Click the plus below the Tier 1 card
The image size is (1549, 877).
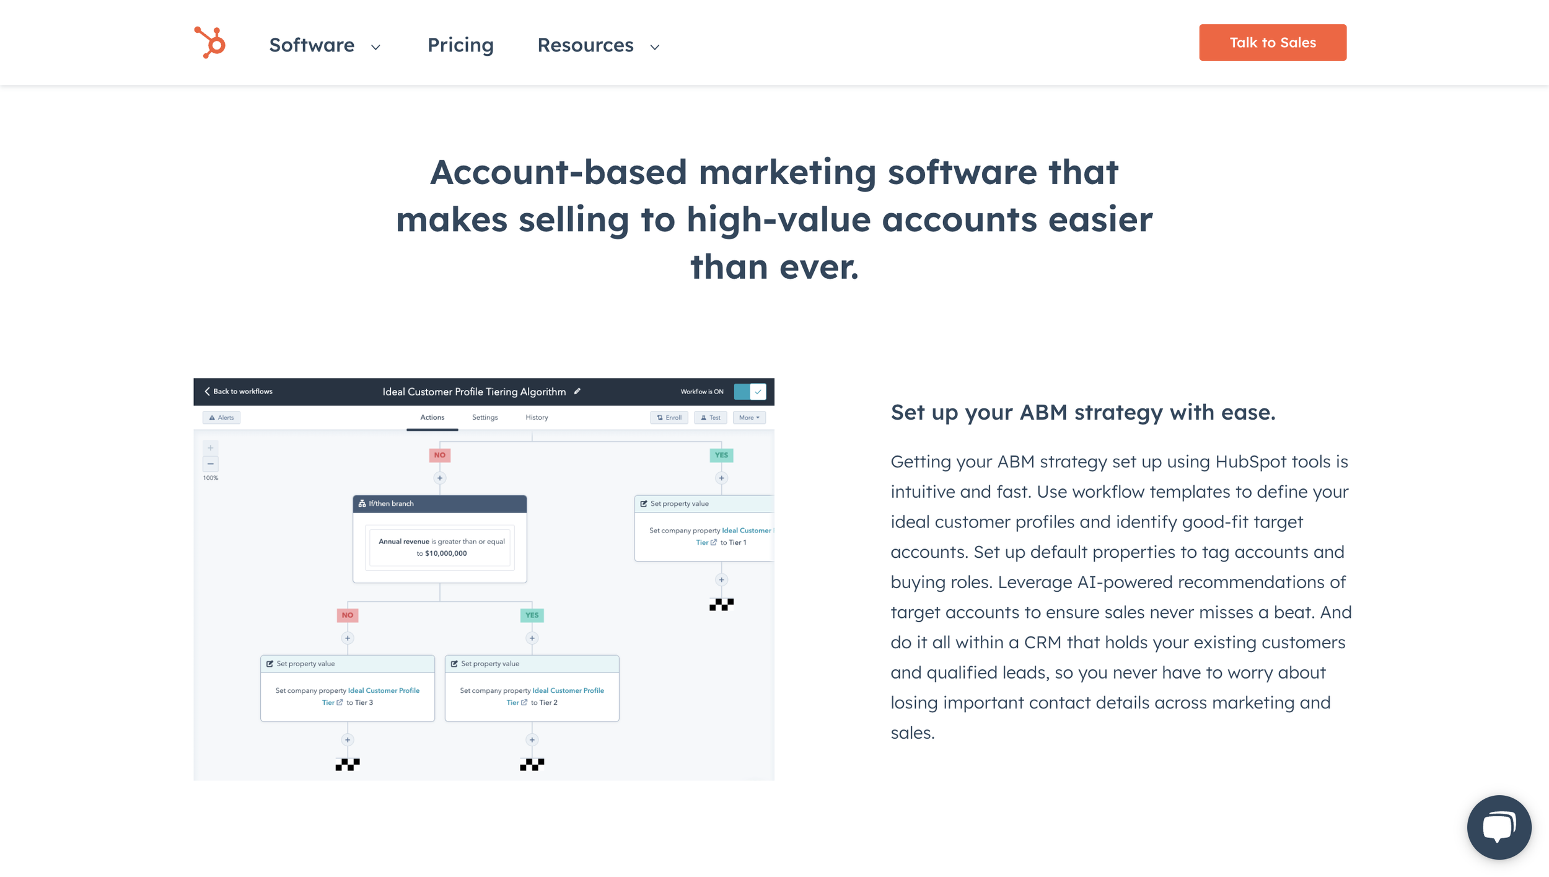point(721,580)
